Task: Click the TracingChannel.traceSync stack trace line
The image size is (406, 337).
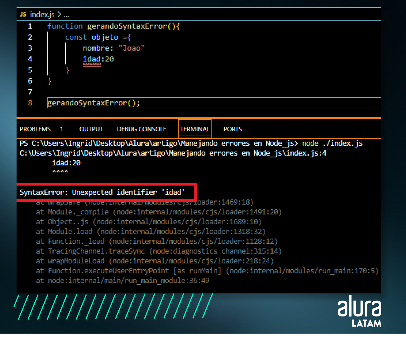Action: click(159, 251)
